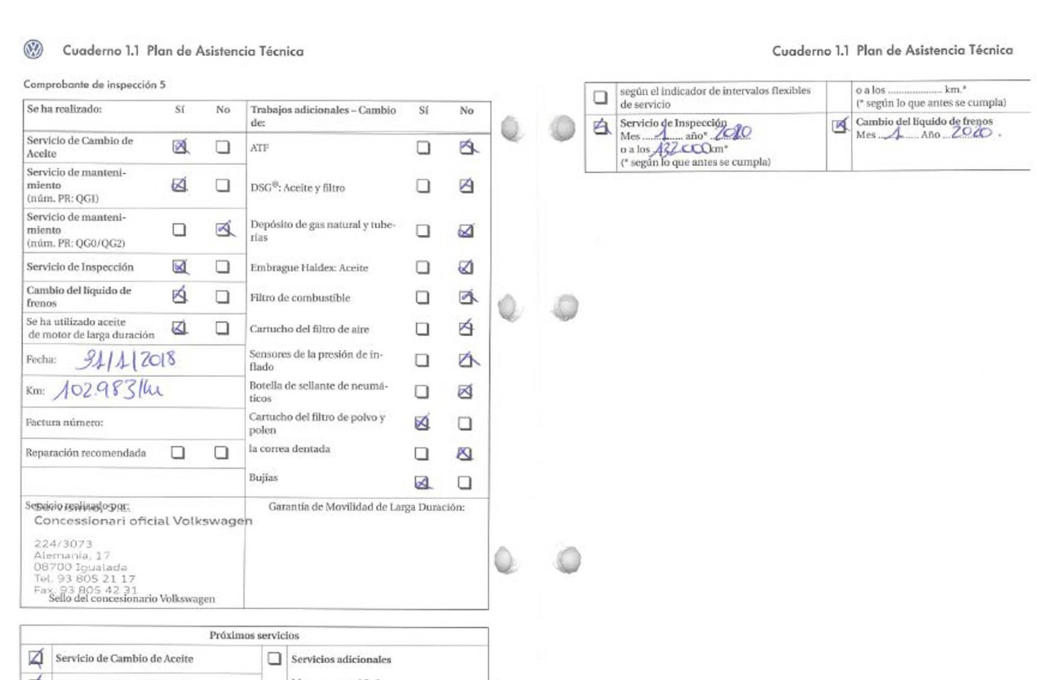Click 'Sello del concesionario Volkswagen' caption
The image size is (1037, 680).
[x=132, y=599]
